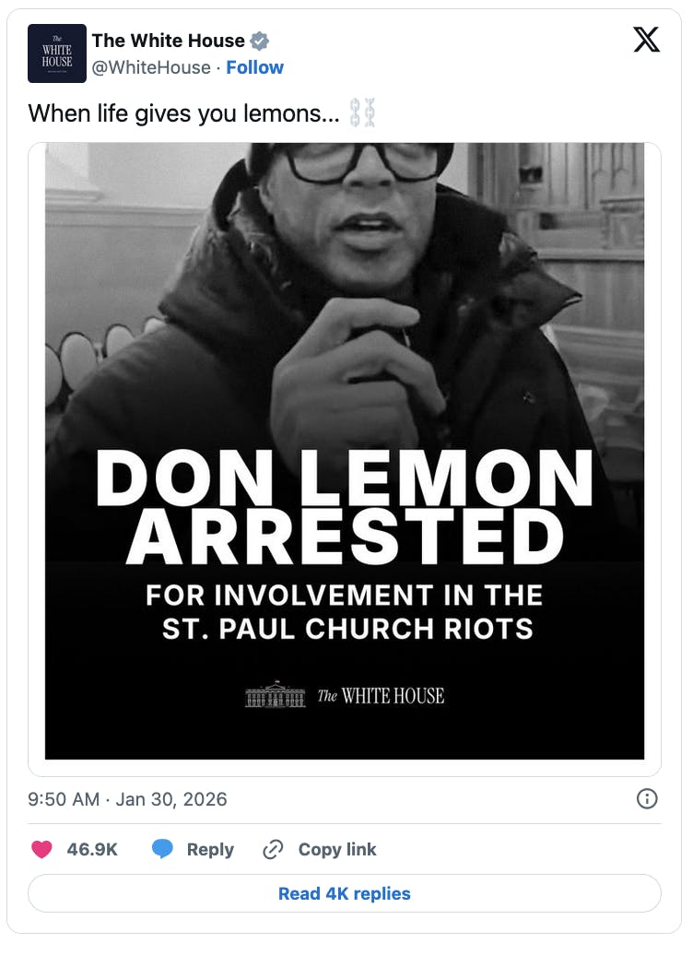Open the White House profile avatar

pyautogui.click(x=57, y=53)
